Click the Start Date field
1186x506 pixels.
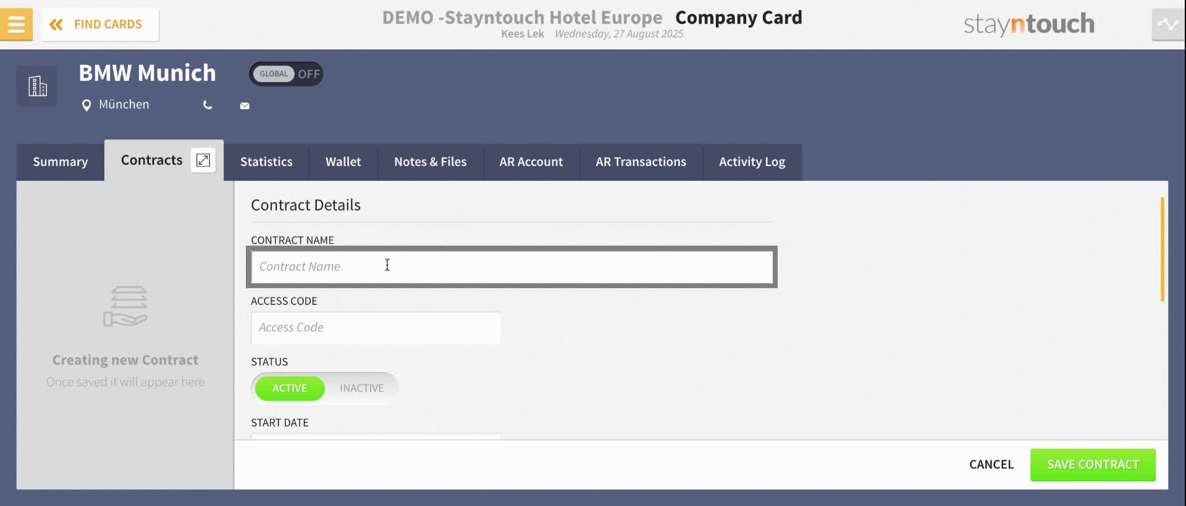[376, 436]
